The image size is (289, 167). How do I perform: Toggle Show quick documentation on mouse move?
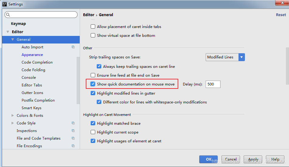click(93, 84)
